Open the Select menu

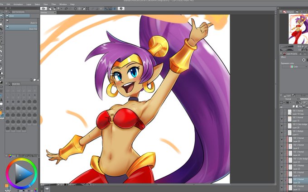click(x=37, y=4)
